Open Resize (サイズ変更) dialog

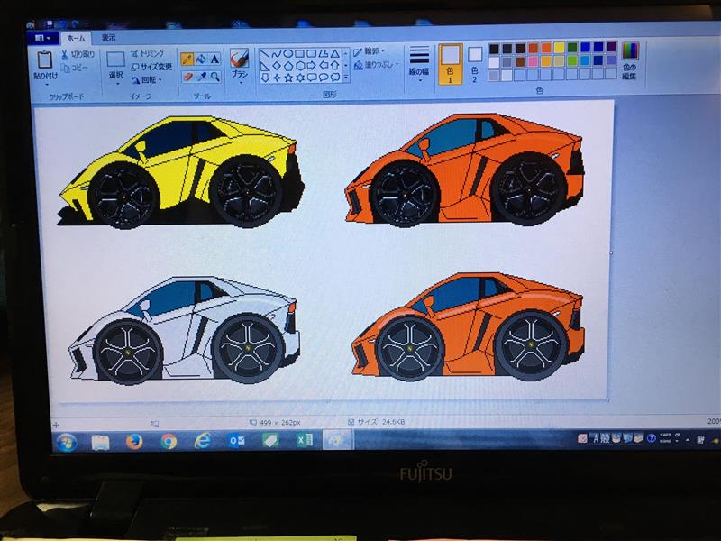[151, 67]
